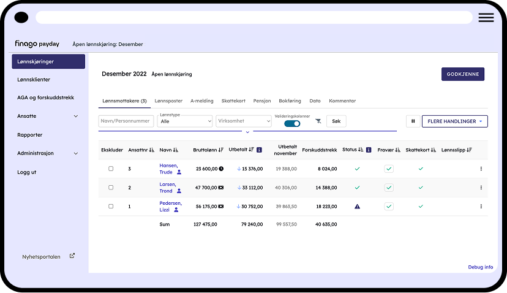Open the hamburger menu in top bar

point(486,18)
